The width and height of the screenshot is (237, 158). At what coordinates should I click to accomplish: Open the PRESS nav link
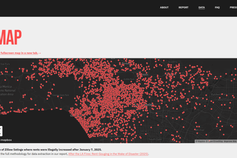(233, 8)
